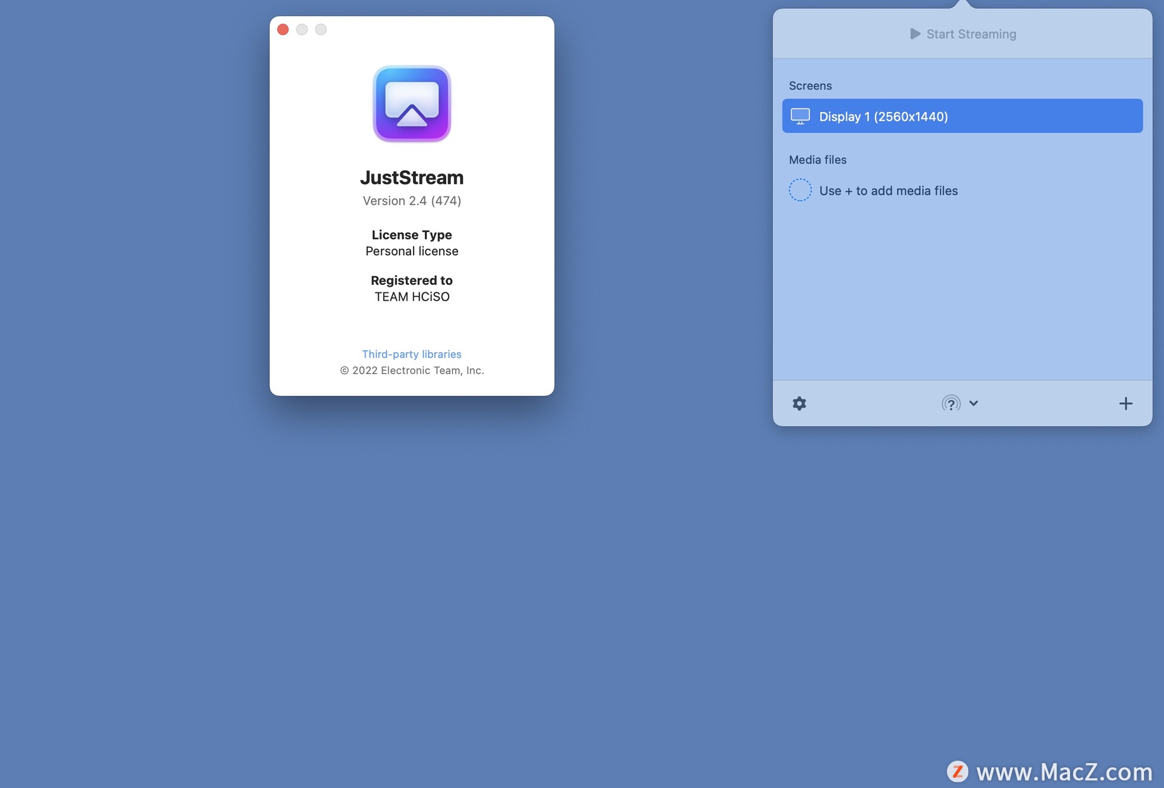This screenshot has height=788, width=1164.
Task: Click the copyright Electronic Team text
Action: point(412,370)
